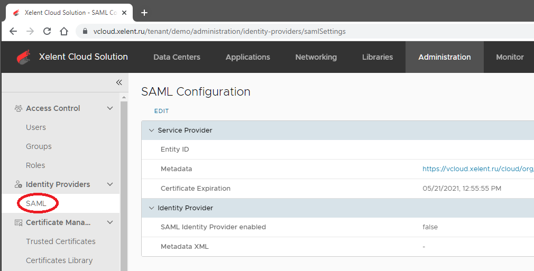
Task: Close the Xelent Cloud Solution browser tab
Action: click(124, 13)
